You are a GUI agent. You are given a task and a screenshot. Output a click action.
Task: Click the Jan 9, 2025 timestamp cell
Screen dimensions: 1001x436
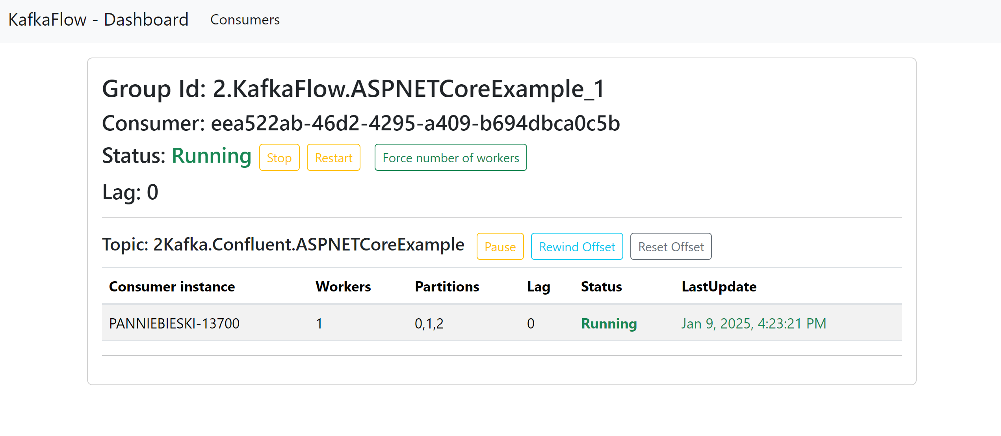[754, 323]
